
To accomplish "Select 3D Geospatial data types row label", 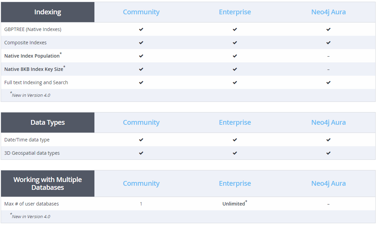I will [32, 153].
